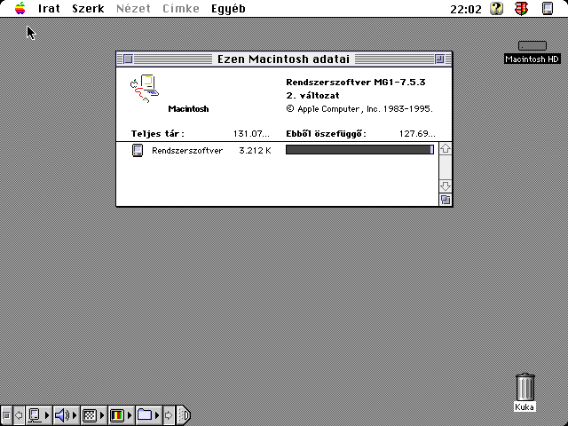
Task: Open the Egyéb menu
Action: tap(228, 9)
